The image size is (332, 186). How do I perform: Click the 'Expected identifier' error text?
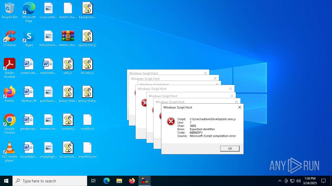point(202,129)
